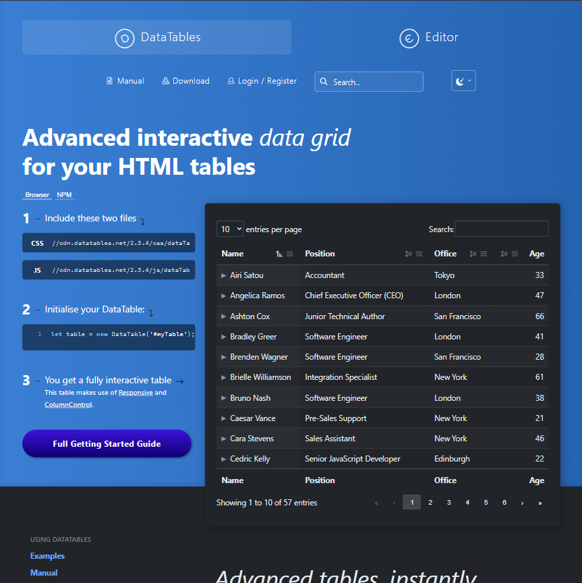
Task: Click the Full Getting Started Guide button
Action: (107, 443)
